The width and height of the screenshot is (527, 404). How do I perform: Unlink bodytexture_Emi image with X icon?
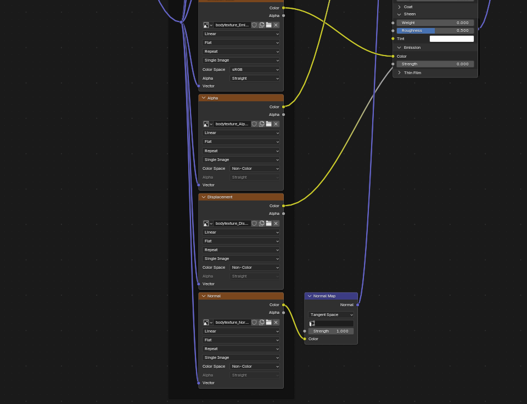[x=276, y=25]
